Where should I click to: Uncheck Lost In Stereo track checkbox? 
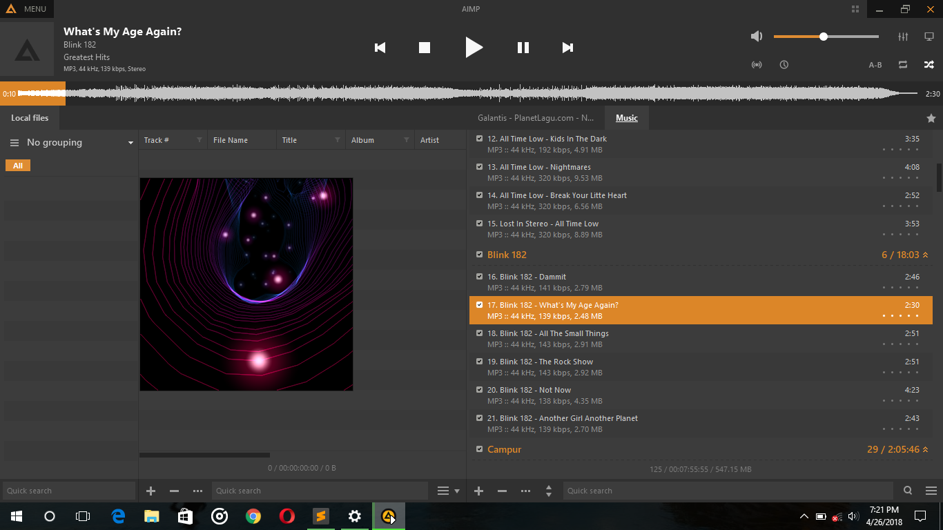(480, 224)
